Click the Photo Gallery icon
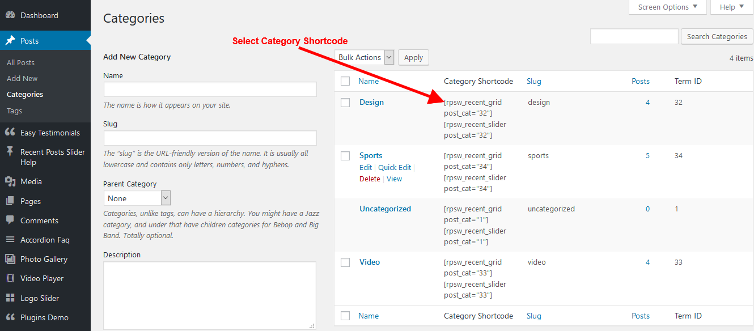This screenshot has width=754, height=331. point(10,259)
